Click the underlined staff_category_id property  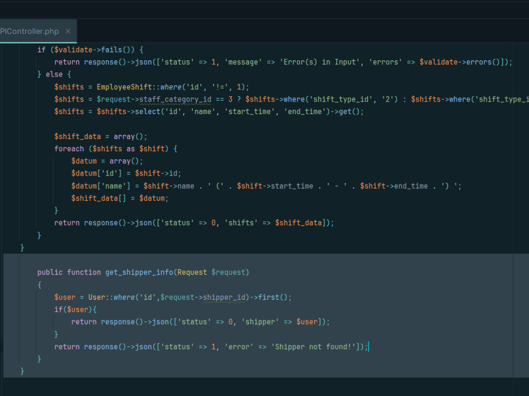tap(175, 99)
